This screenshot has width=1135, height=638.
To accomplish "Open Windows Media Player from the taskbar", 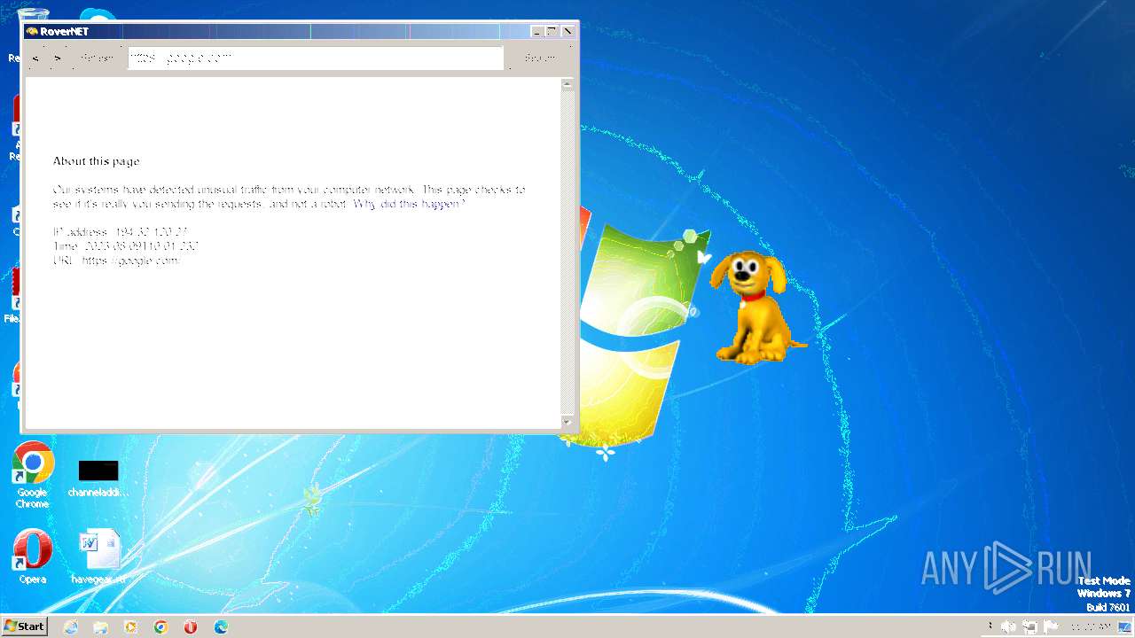I will click(x=131, y=626).
